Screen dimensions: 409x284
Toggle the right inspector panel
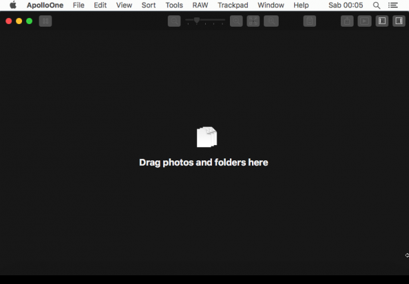coord(399,21)
